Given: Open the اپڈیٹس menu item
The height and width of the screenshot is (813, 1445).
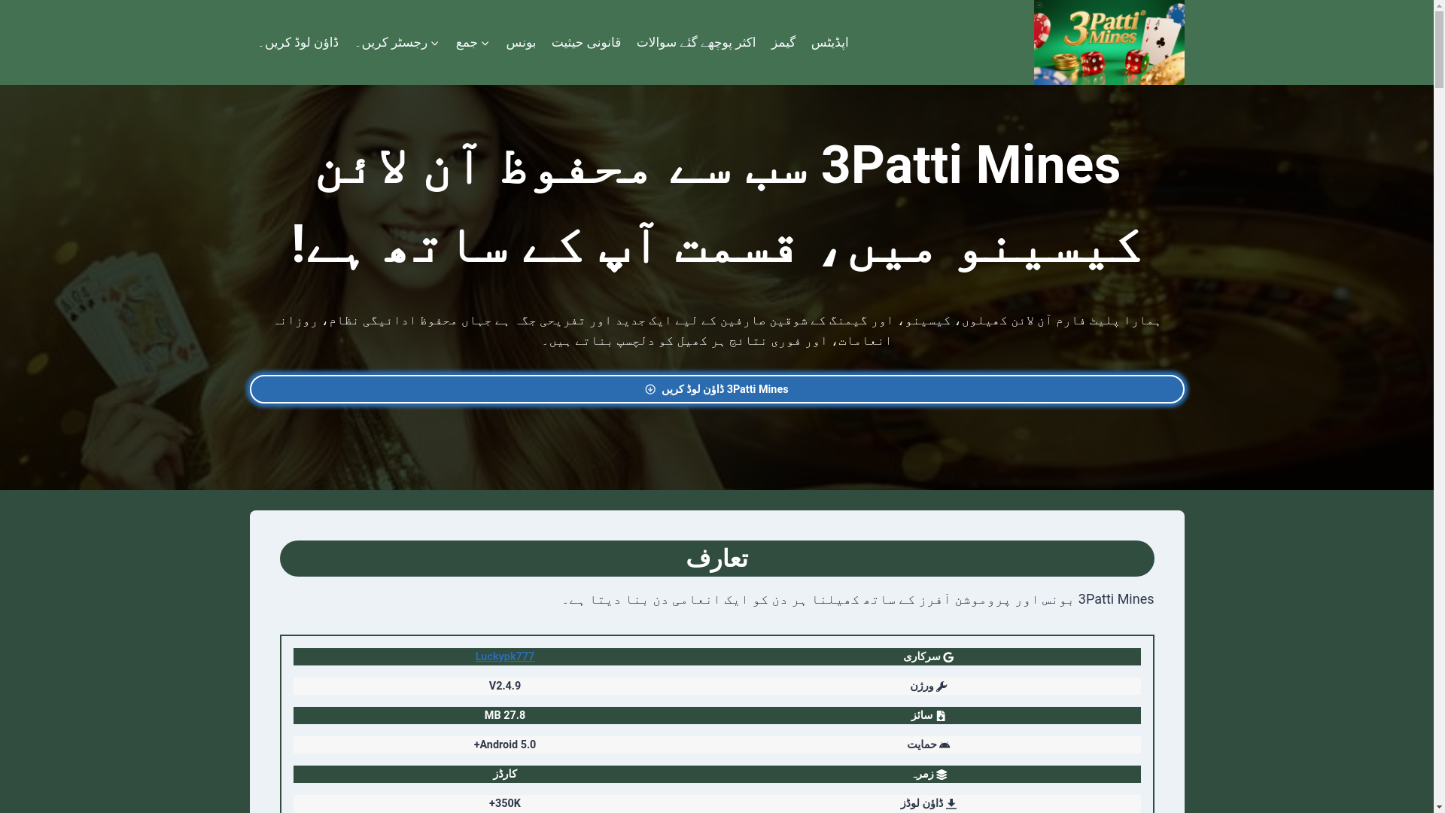Looking at the screenshot, I should (829, 43).
